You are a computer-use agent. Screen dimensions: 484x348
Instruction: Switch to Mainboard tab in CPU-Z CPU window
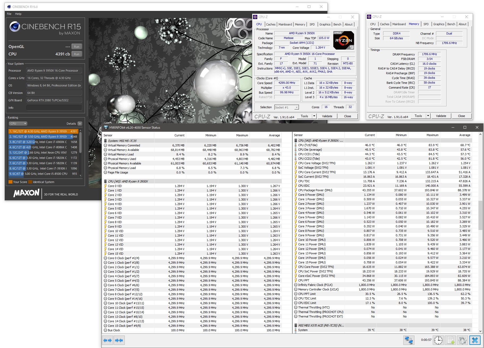coord(285,24)
